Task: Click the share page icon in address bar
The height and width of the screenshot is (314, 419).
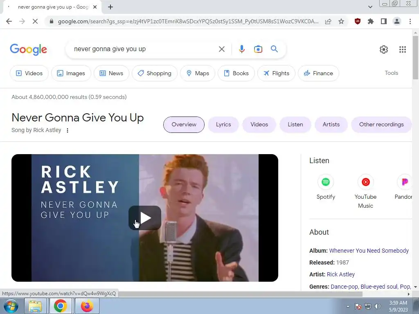Action: 328,21
